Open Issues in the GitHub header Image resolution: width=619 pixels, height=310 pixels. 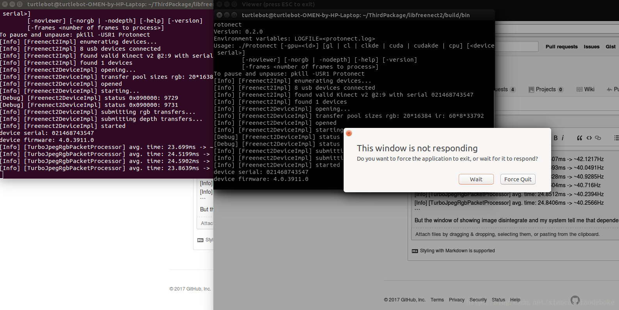click(591, 46)
